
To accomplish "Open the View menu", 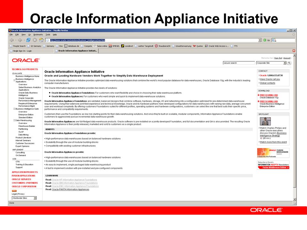I will click(x=23, y=34).
